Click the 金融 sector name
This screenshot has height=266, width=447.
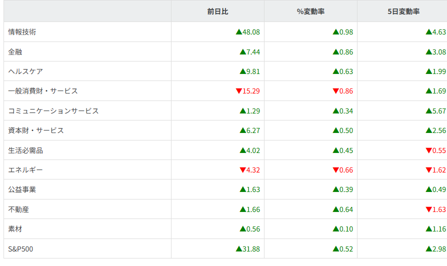click(15, 51)
